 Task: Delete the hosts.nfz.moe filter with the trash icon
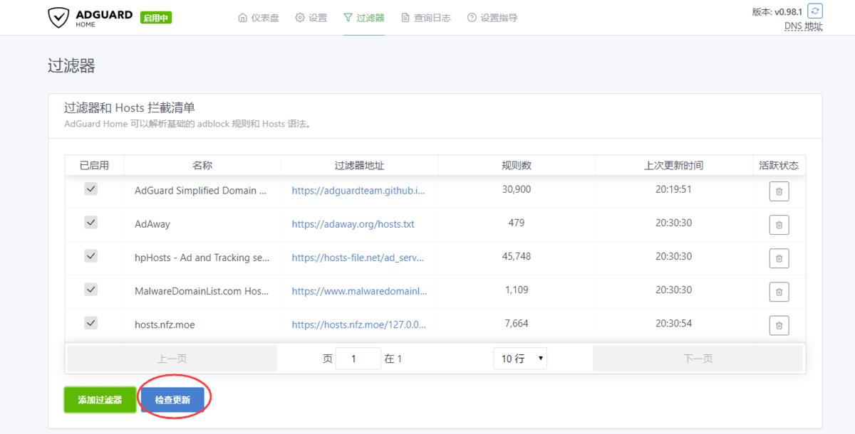779,324
